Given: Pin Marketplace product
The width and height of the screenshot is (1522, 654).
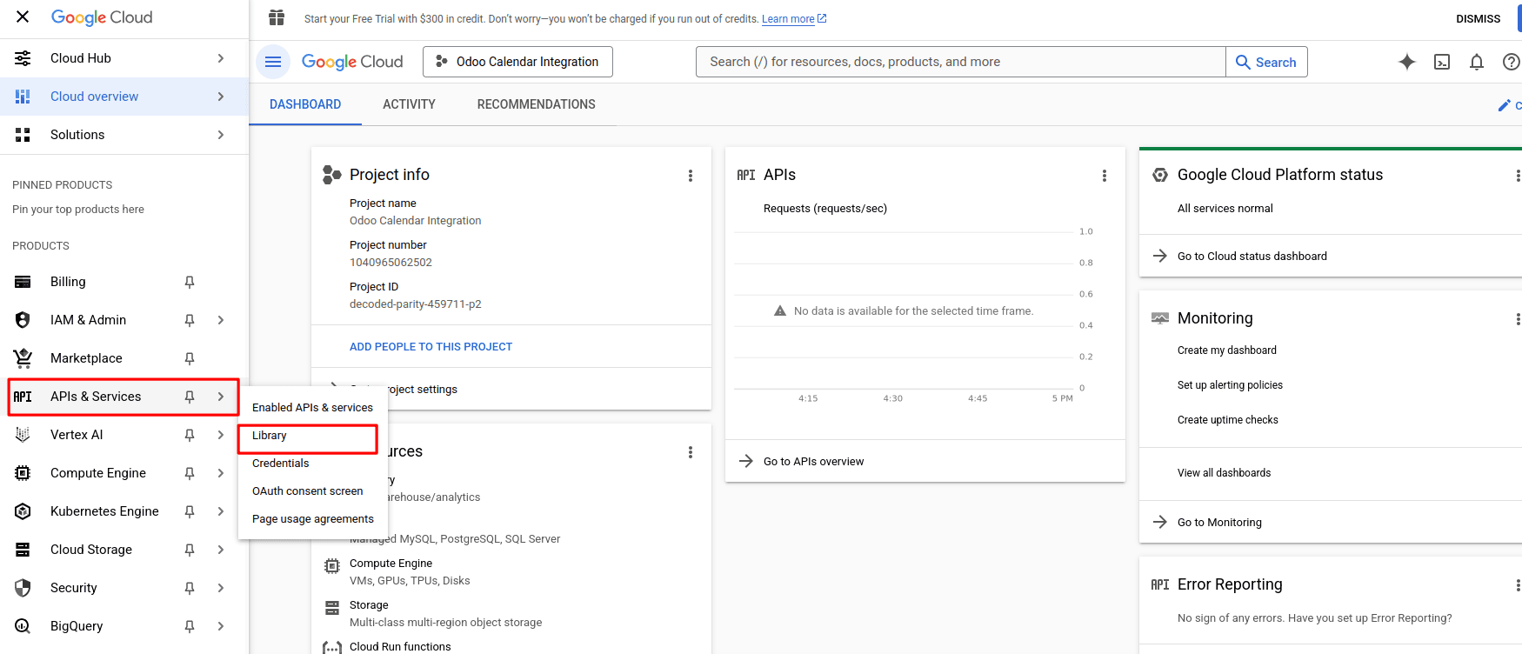Looking at the screenshot, I should point(190,358).
